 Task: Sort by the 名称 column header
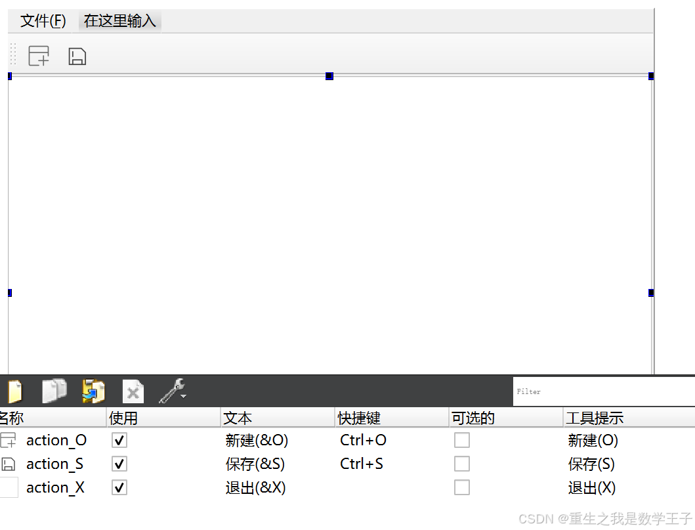coord(53,418)
